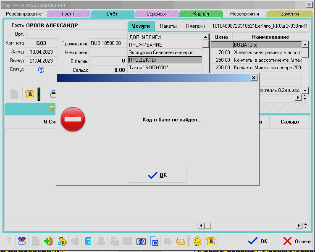Switch to the Гости tab

[x=68, y=14]
